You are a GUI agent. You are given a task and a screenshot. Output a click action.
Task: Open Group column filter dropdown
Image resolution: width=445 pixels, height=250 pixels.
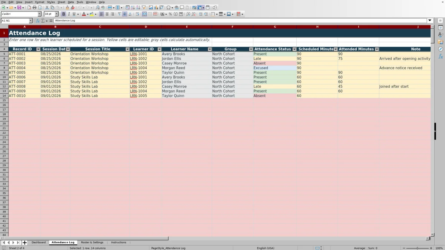point(251,49)
